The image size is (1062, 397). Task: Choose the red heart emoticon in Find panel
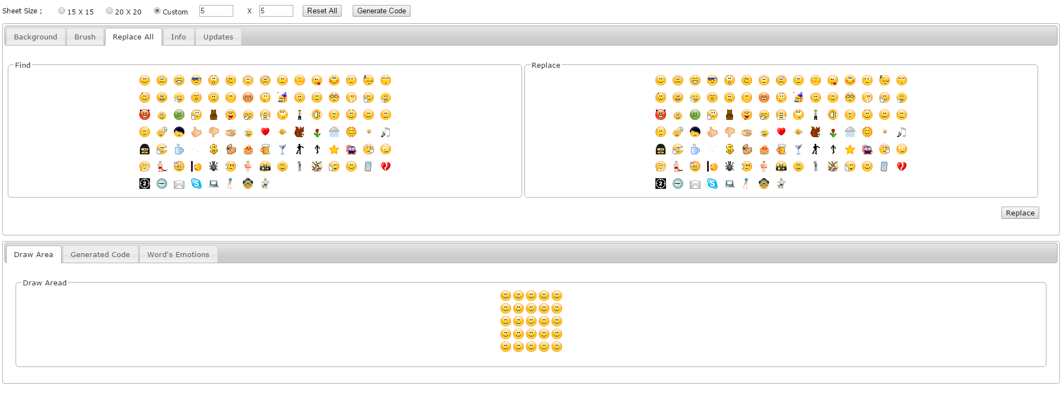tap(265, 132)
